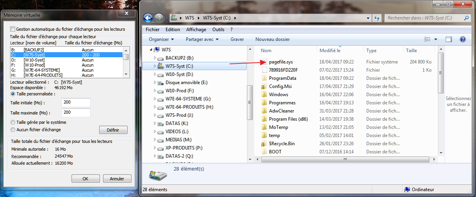Screen dimensions: 476x197
Task: Click the drive list vertical scrollbar
Action: pyautogui.click(x=126, y=62)
